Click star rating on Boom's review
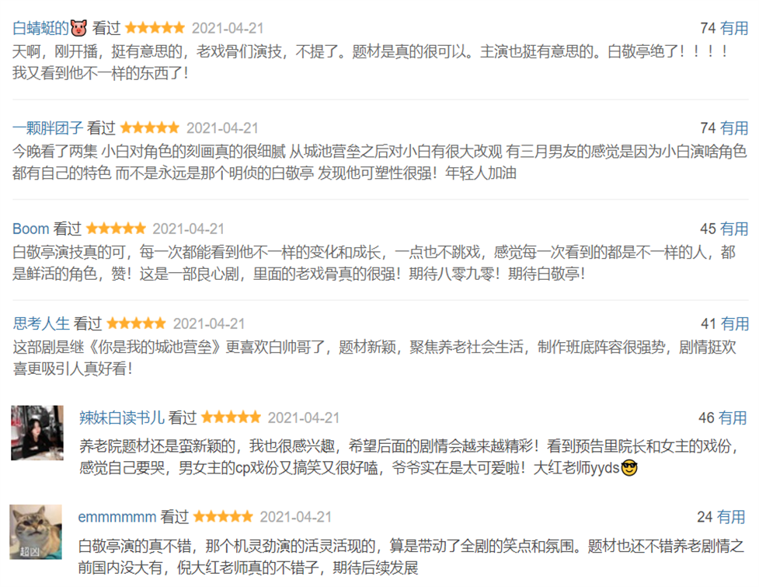 click(116, 228)
